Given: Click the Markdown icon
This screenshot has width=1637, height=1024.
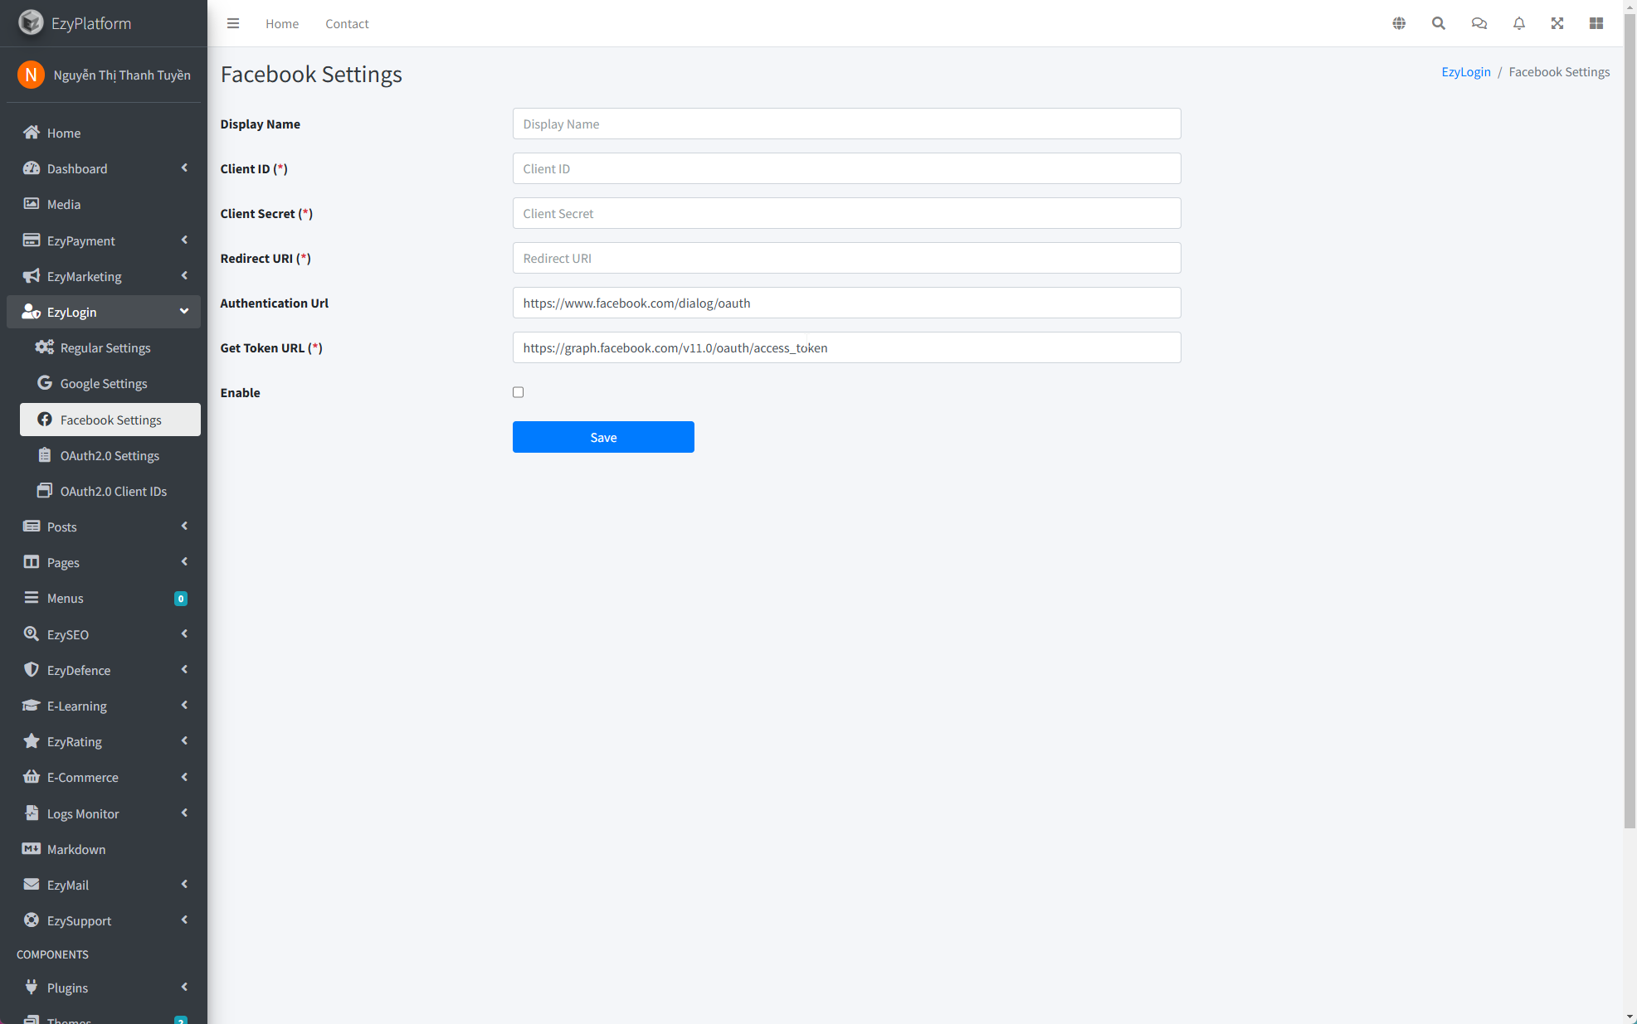Looking at the screenshot, I should pyautogui.click(x=32, y=849).
